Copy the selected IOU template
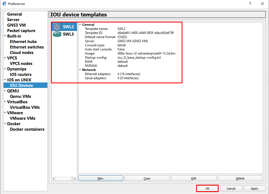269x194 pixels. click(x=147, y=178)
